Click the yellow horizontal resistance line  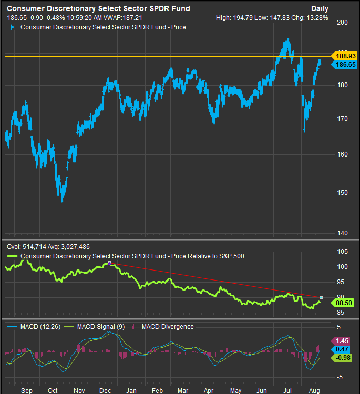tap(168, 56)
